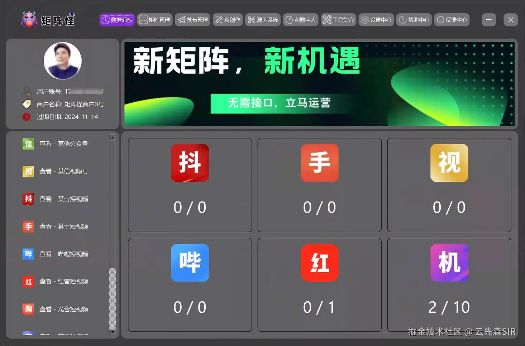Go to AI创作 tab
This screenshot has height=346, width=525.
click(x=228, y=20)
